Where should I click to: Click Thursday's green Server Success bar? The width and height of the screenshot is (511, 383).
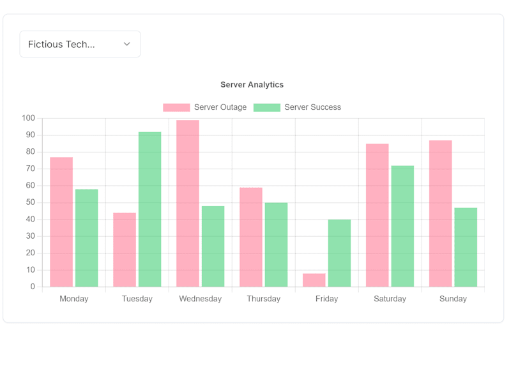277,245
